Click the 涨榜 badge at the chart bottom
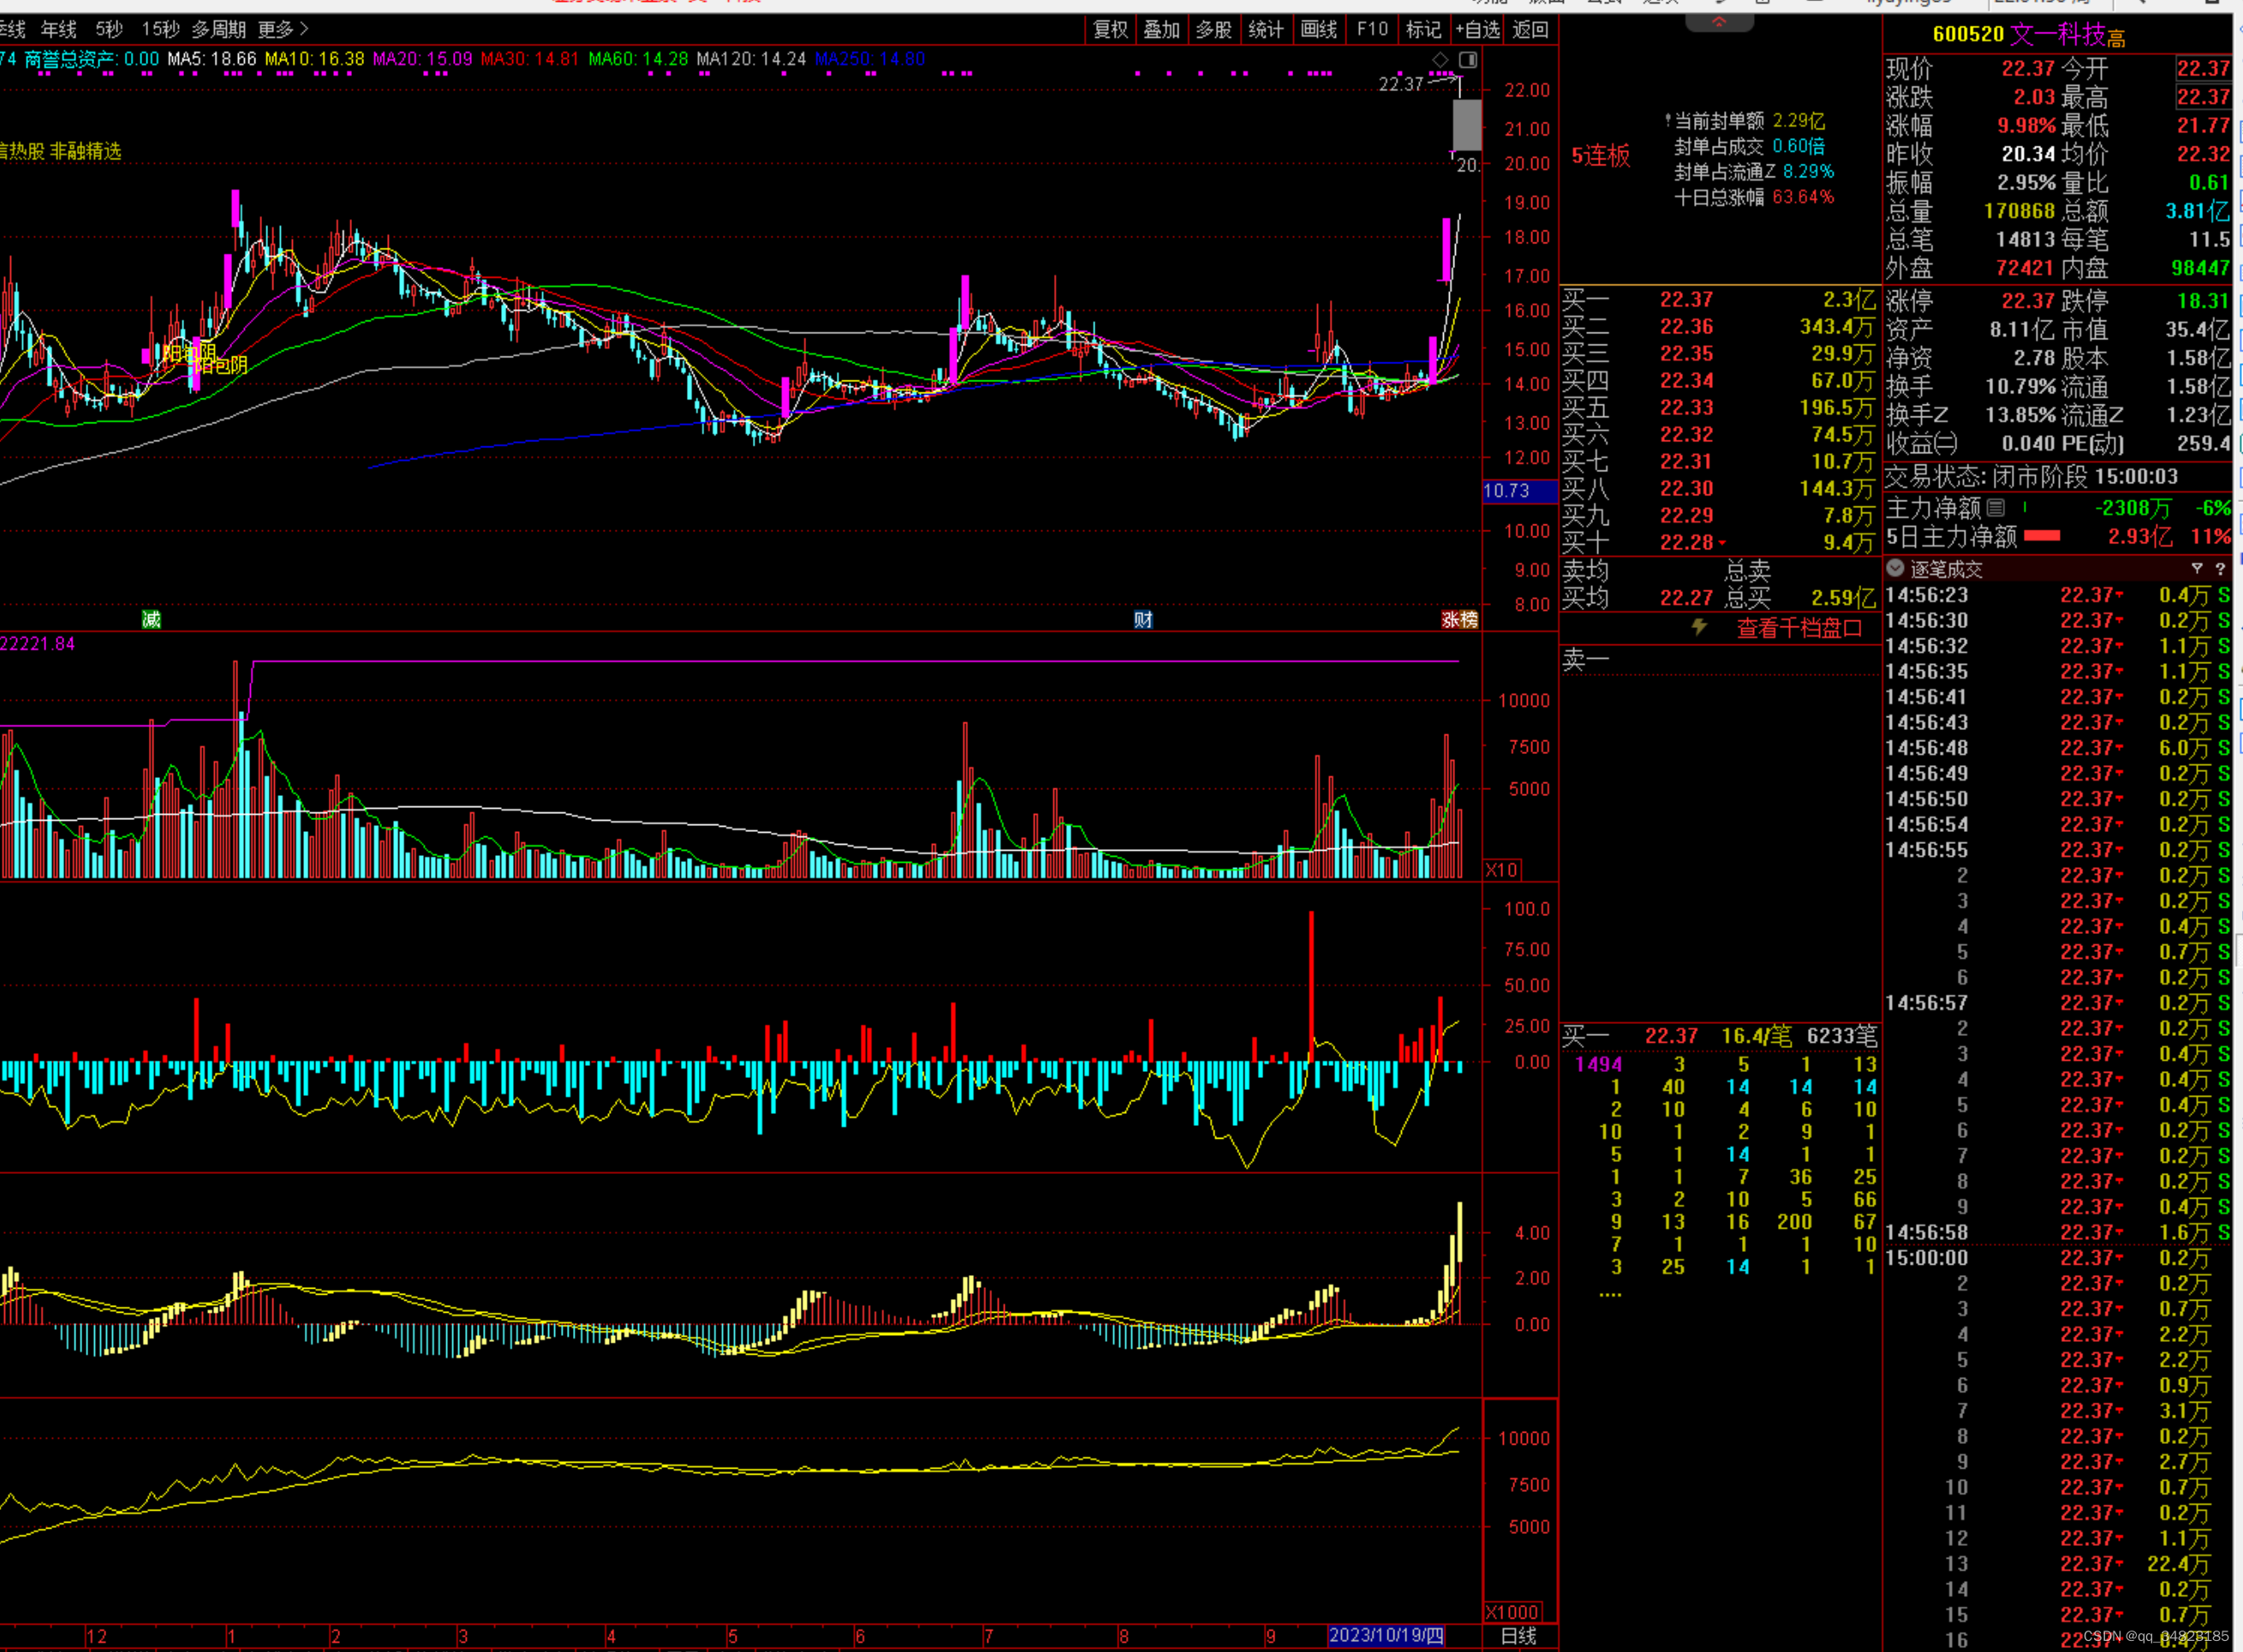Image resolution: width=2243 pixels, height=1652 pixels. pos(1459,620)
